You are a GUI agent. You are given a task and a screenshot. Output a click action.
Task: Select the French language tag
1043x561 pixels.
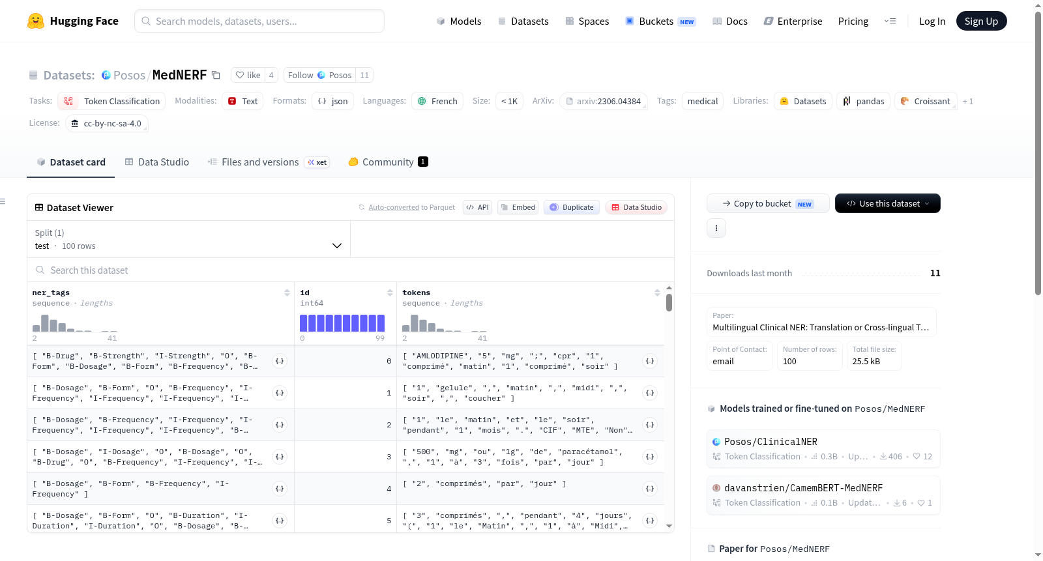click(437, 101)
